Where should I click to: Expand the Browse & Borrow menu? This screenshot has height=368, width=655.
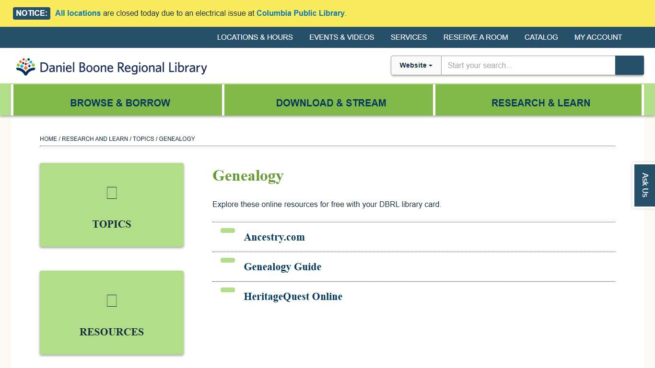coord(120,103)
